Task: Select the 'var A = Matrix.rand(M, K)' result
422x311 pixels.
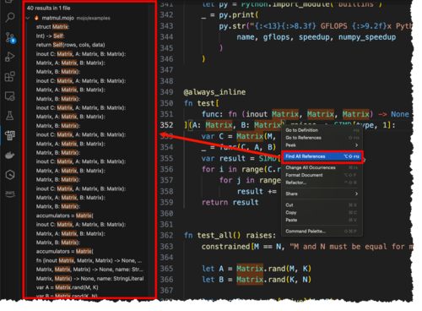Action: 67,287
